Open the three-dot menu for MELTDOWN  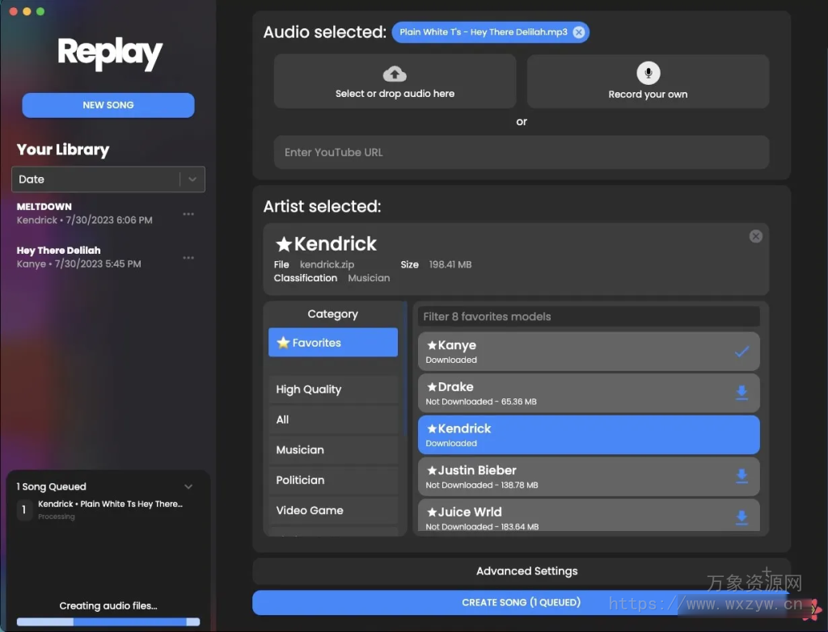coord(188,213)
